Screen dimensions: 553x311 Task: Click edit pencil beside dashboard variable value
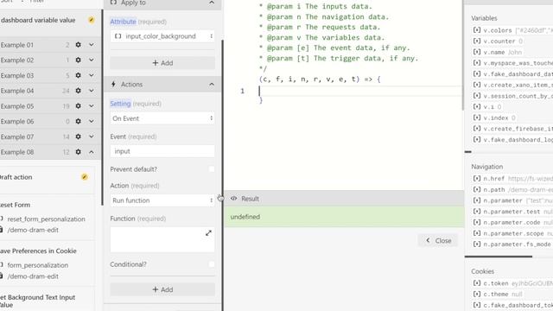[92, 20]
